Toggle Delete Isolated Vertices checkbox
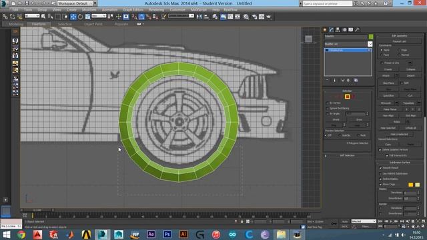This screenshot has width=427, height=240. pyautogui.click(x=380, y=150)
